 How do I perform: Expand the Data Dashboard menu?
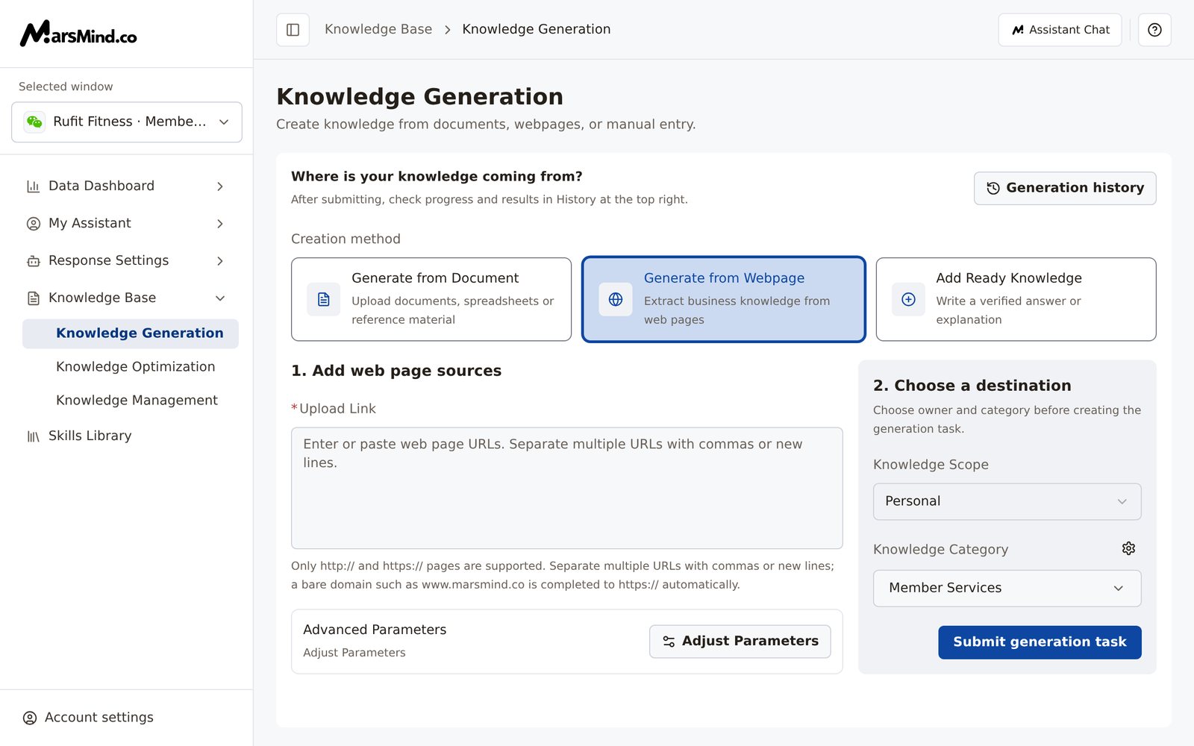tap(127, 186)
